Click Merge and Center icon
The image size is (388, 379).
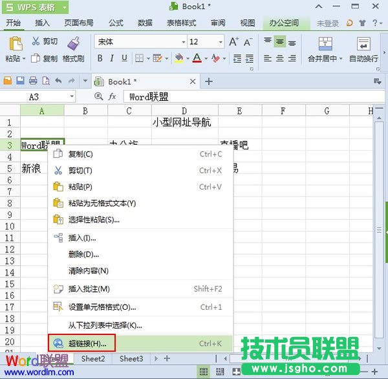(325, 44)
